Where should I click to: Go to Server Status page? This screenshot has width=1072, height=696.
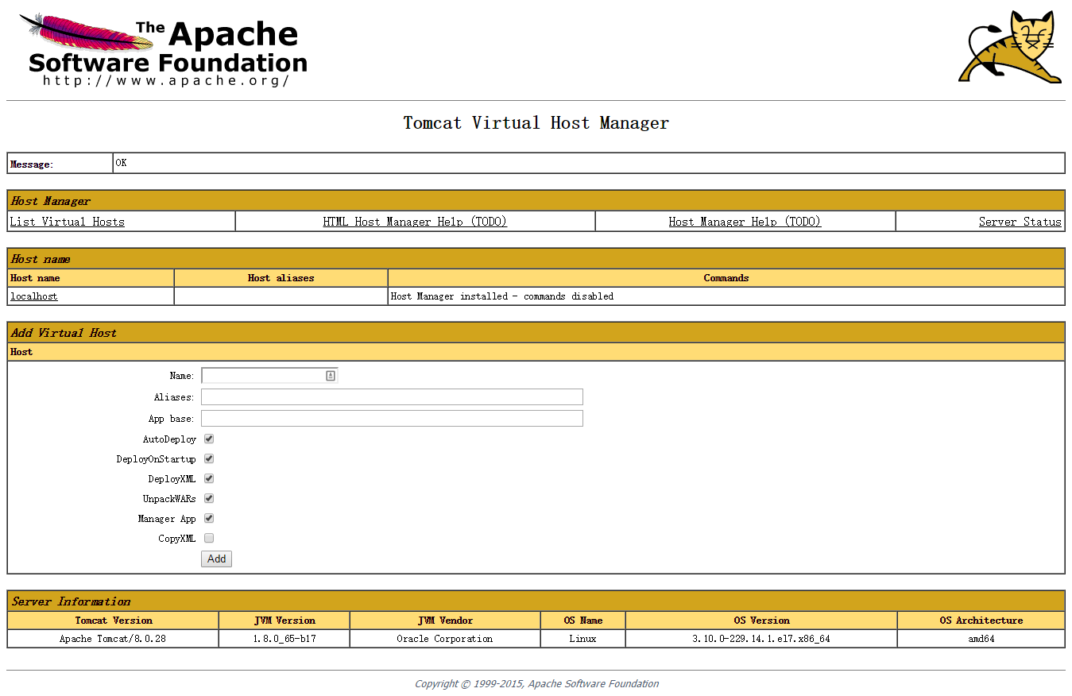[1020, 222]
